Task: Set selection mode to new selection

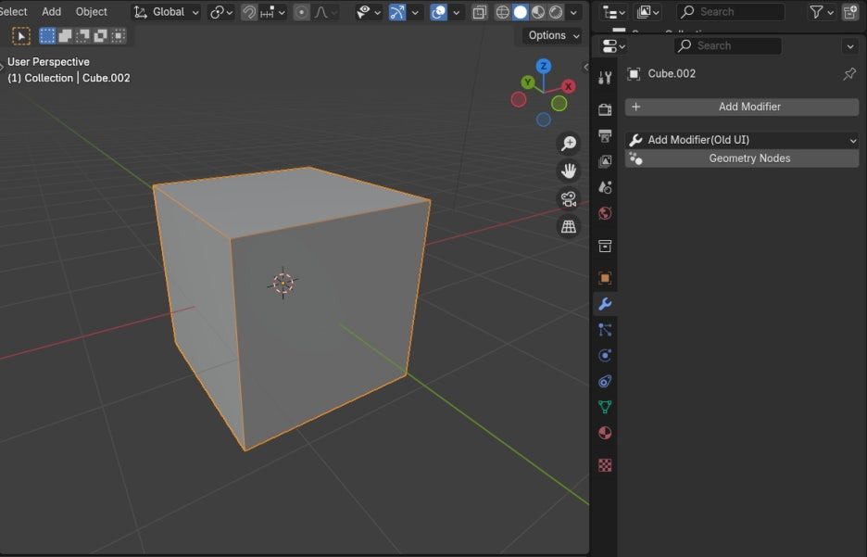Action: tap(47, 36)
